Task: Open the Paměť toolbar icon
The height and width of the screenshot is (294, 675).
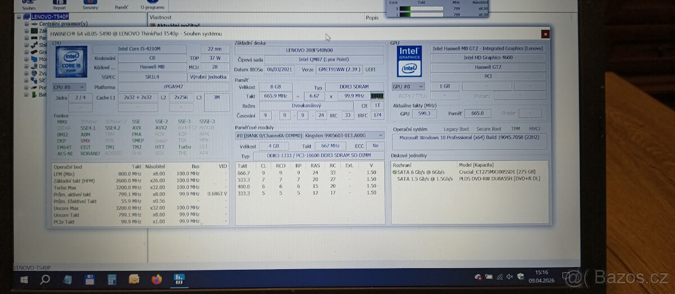Action: (x=121, y=5)
